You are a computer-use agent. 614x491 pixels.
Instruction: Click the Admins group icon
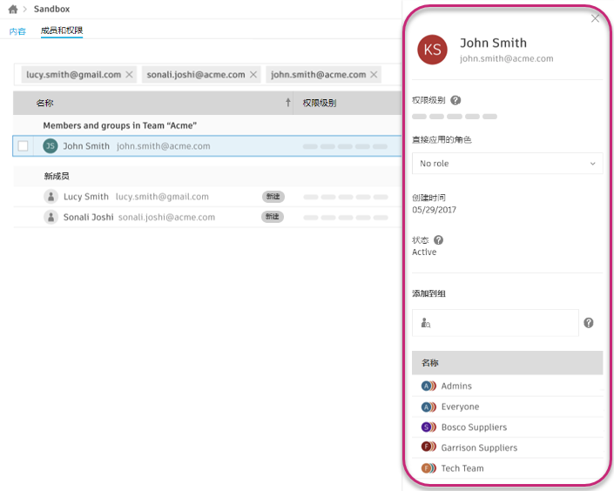click(x=428, y=386)
